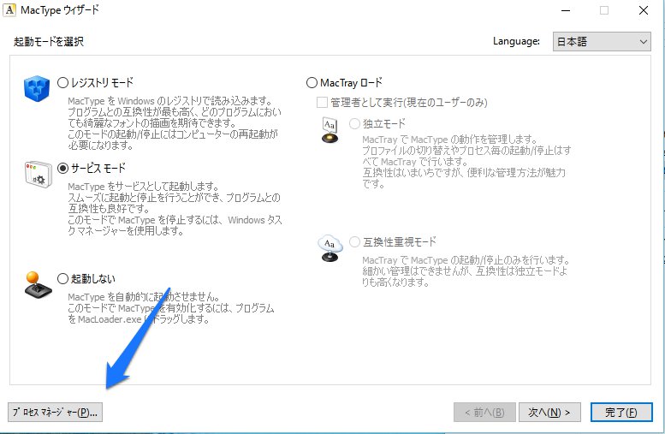Viewport: 665px width, 434px height.
Task: Click the joystick icon beside 起動しない
Action: [39, 285]
